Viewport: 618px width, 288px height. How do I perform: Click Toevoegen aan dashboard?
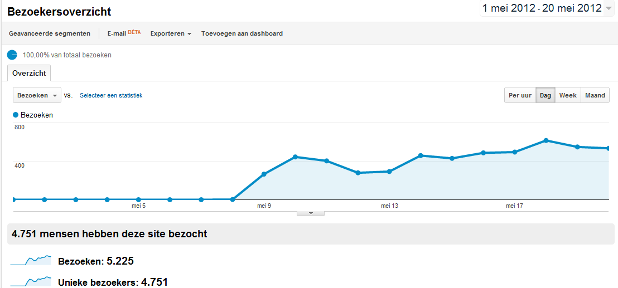tap(242, 33)
